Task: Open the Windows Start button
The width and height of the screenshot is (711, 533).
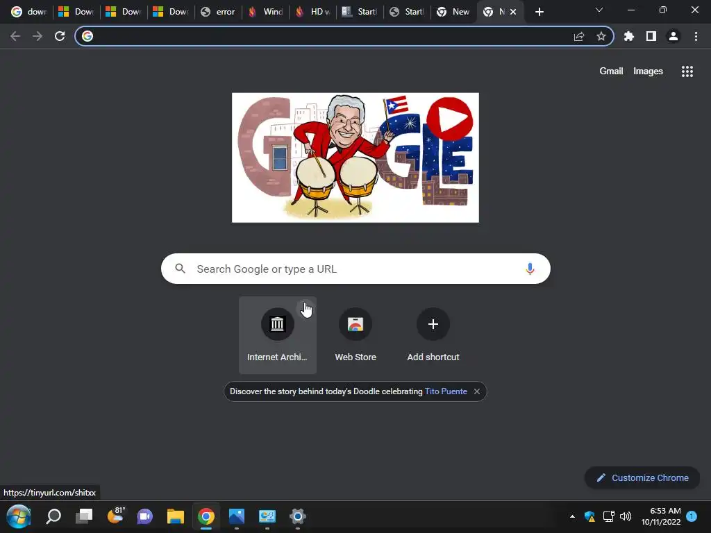Action: [x=19, y=516]
